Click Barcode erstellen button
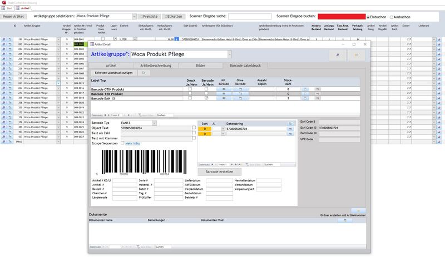The image size is (445, 257). [x=219, y=172]
